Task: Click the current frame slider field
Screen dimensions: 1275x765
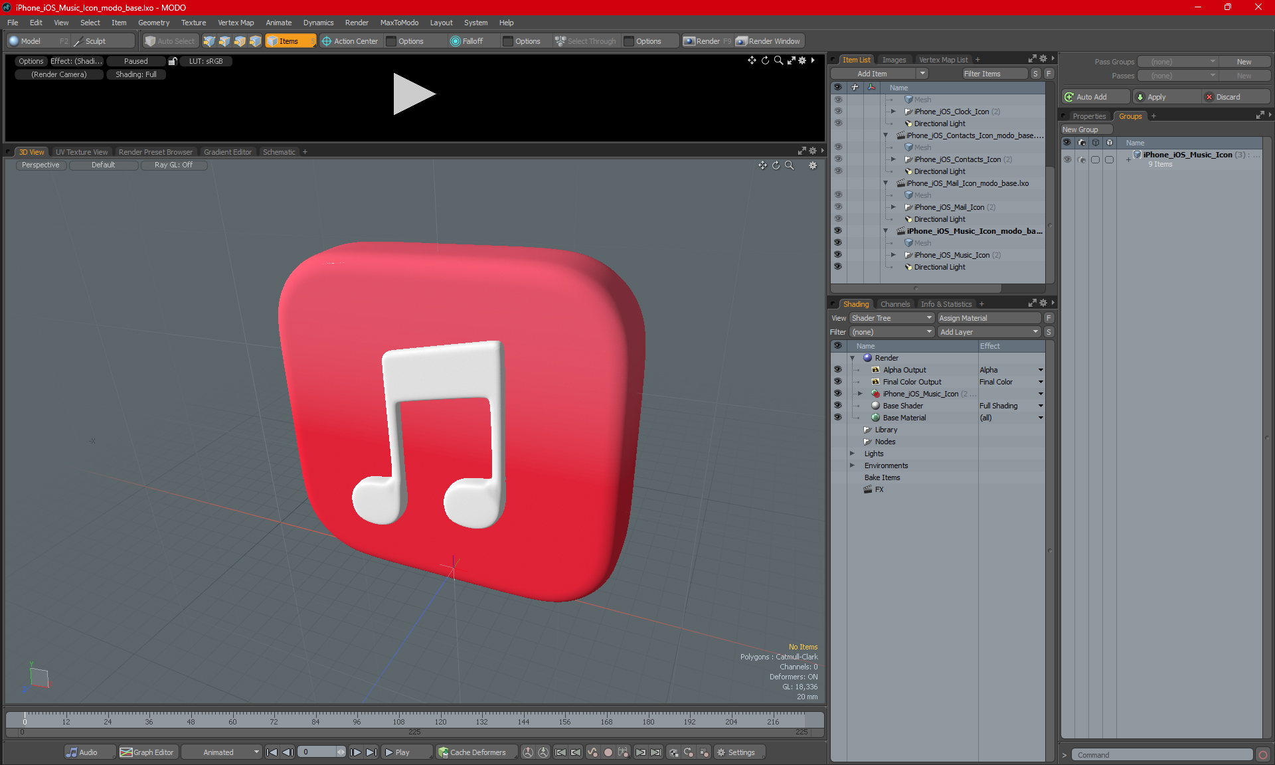Action: point(321,752)
